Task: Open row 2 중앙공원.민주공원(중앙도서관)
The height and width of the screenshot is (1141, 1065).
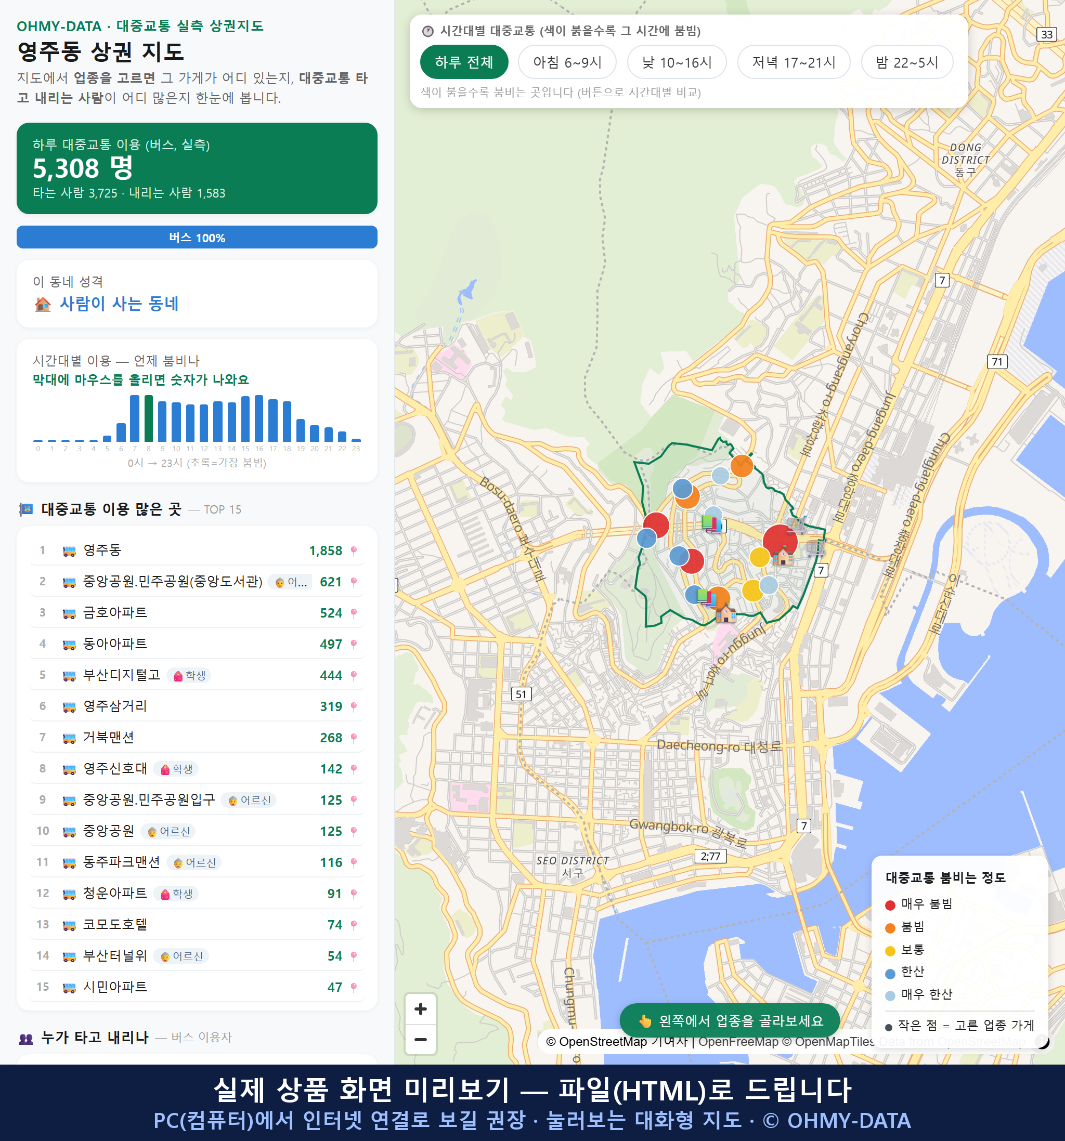Action: 197,582
